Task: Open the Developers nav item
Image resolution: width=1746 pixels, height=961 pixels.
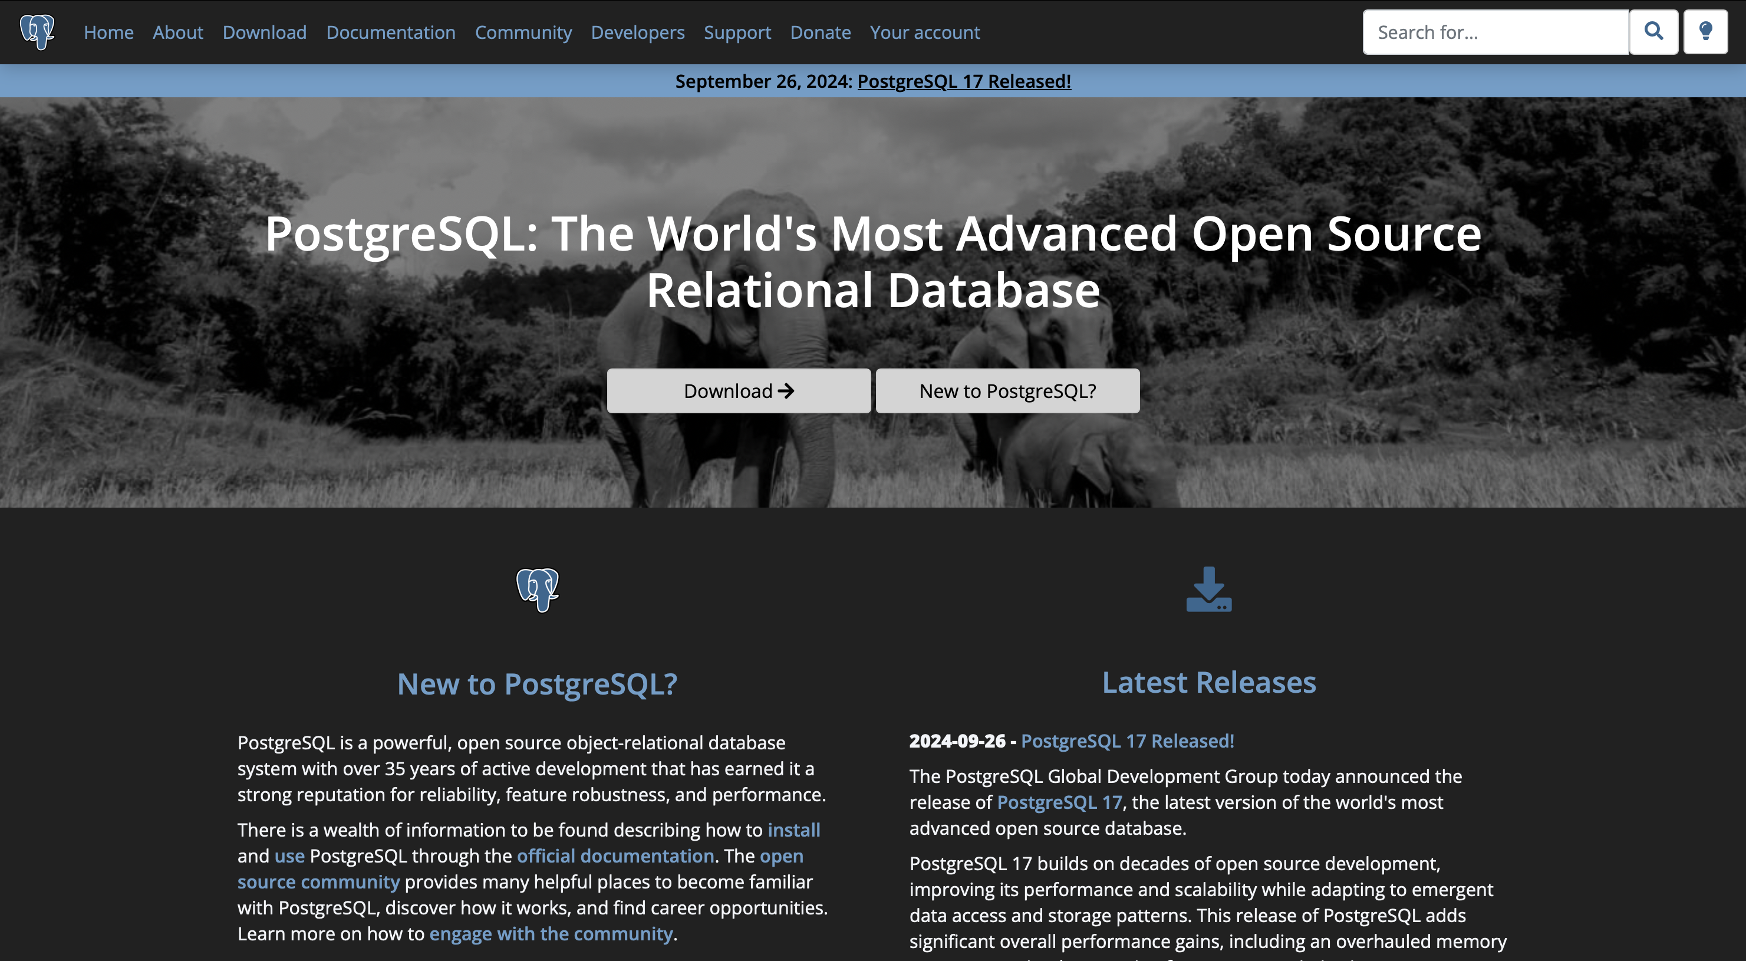Action: pyautogui.click(x=638, y=32)
